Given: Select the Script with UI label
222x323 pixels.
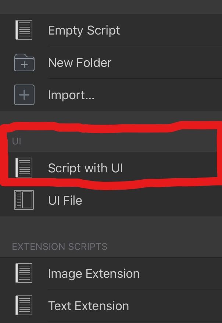Looking at the screenshot, I should (x=85, y=168).
